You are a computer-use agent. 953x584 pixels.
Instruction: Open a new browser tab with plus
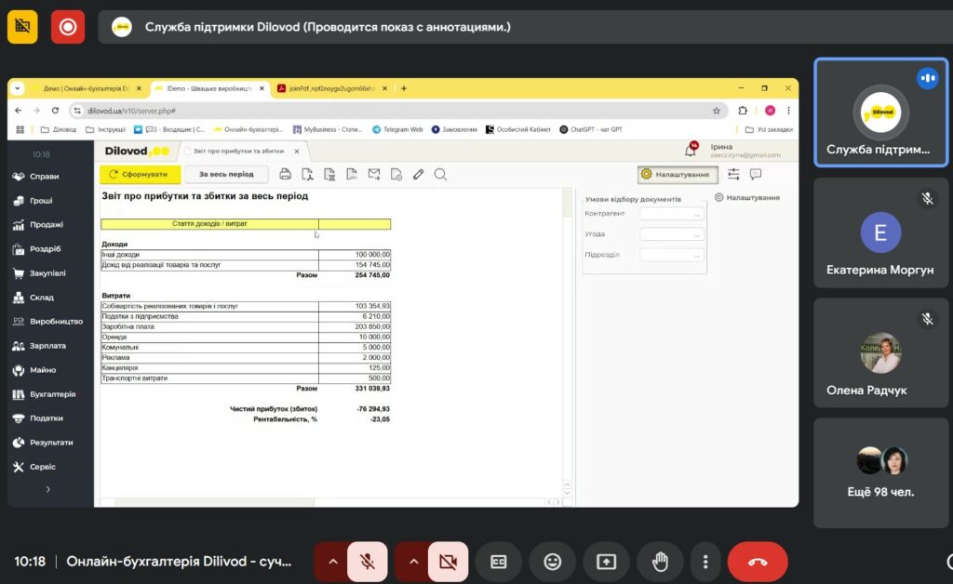point(404,88)
